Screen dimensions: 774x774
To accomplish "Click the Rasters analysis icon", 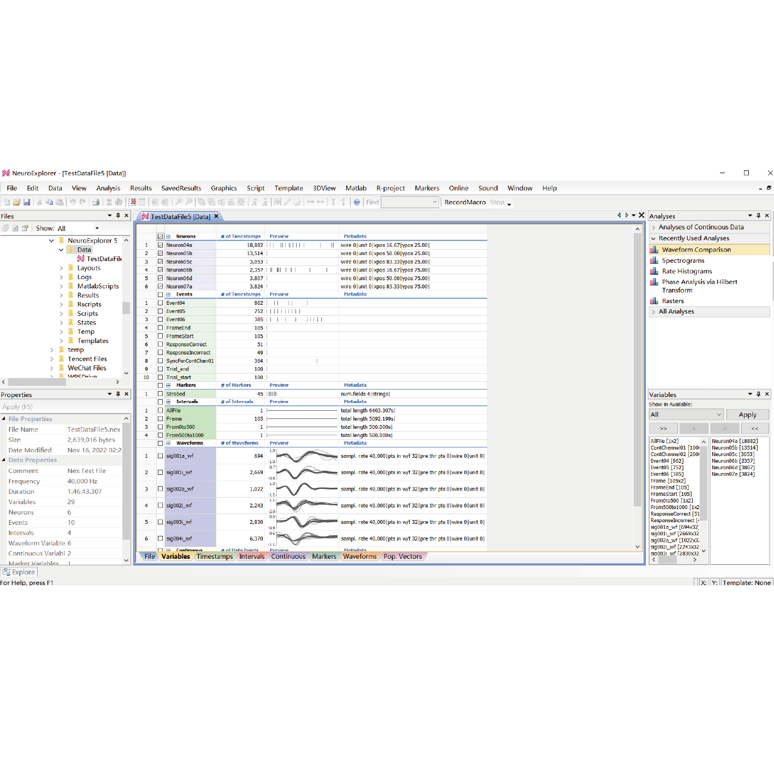I will tap(654, 301).
